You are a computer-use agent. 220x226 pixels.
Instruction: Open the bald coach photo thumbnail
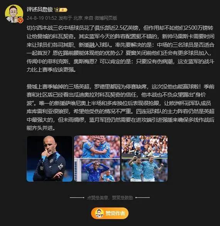pos(49,158)
